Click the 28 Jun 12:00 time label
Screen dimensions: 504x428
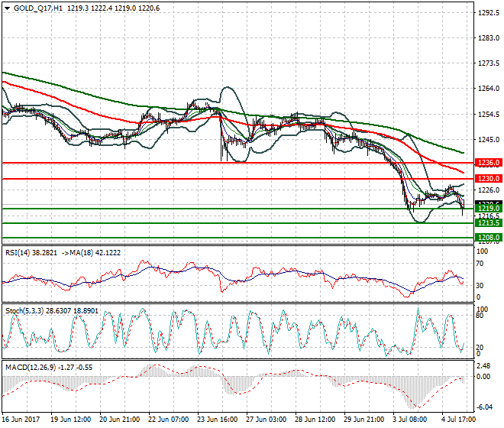[x=315, y=420]
